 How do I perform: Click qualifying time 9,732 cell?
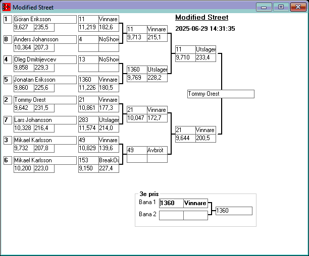[24, 148]
